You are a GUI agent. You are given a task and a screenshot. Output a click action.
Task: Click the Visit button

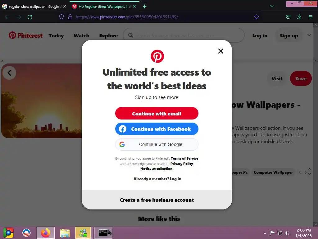pyautogui.click(x=277, y=78)
